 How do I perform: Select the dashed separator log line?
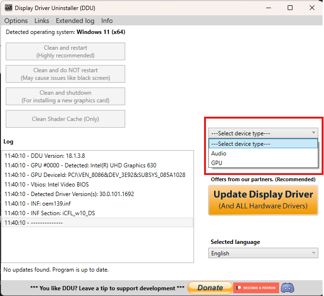pos(97,223)
